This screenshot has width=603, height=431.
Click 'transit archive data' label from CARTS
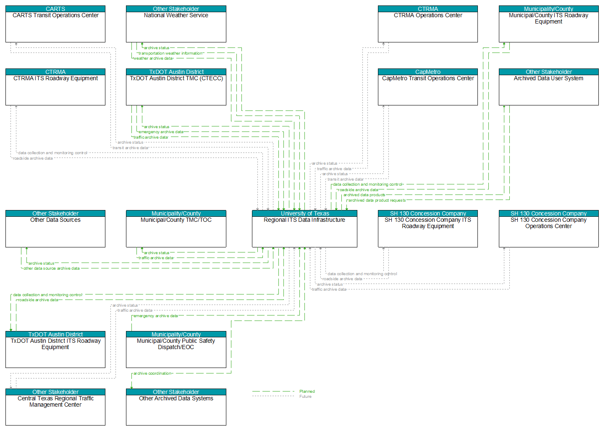pos(130,148)
